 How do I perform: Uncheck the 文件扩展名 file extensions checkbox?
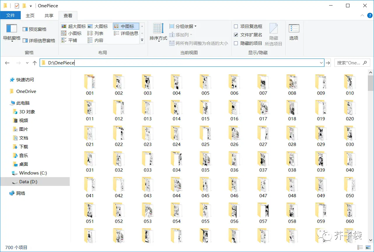236,35
